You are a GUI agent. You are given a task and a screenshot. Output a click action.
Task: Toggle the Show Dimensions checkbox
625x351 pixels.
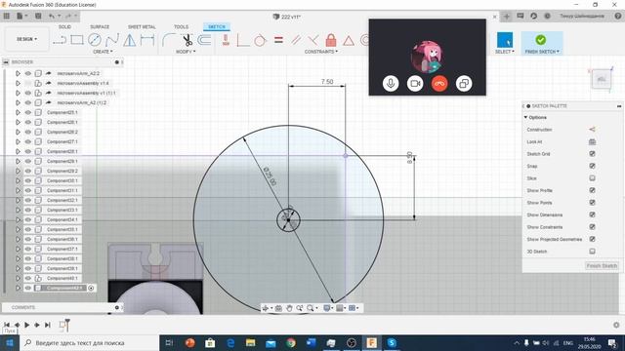pyautogui.click(x=592, y=214)
